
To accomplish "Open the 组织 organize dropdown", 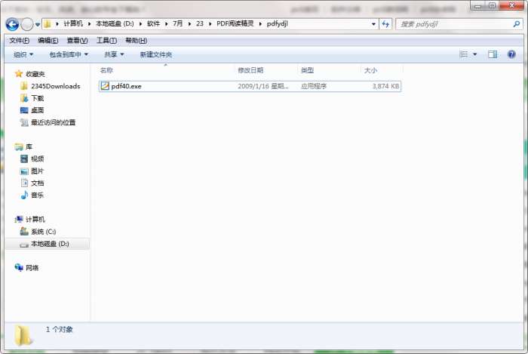I will 23,54.
